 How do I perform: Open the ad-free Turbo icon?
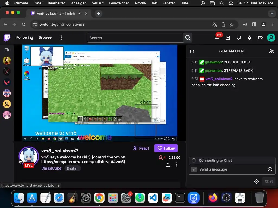[x=260, y=38]
